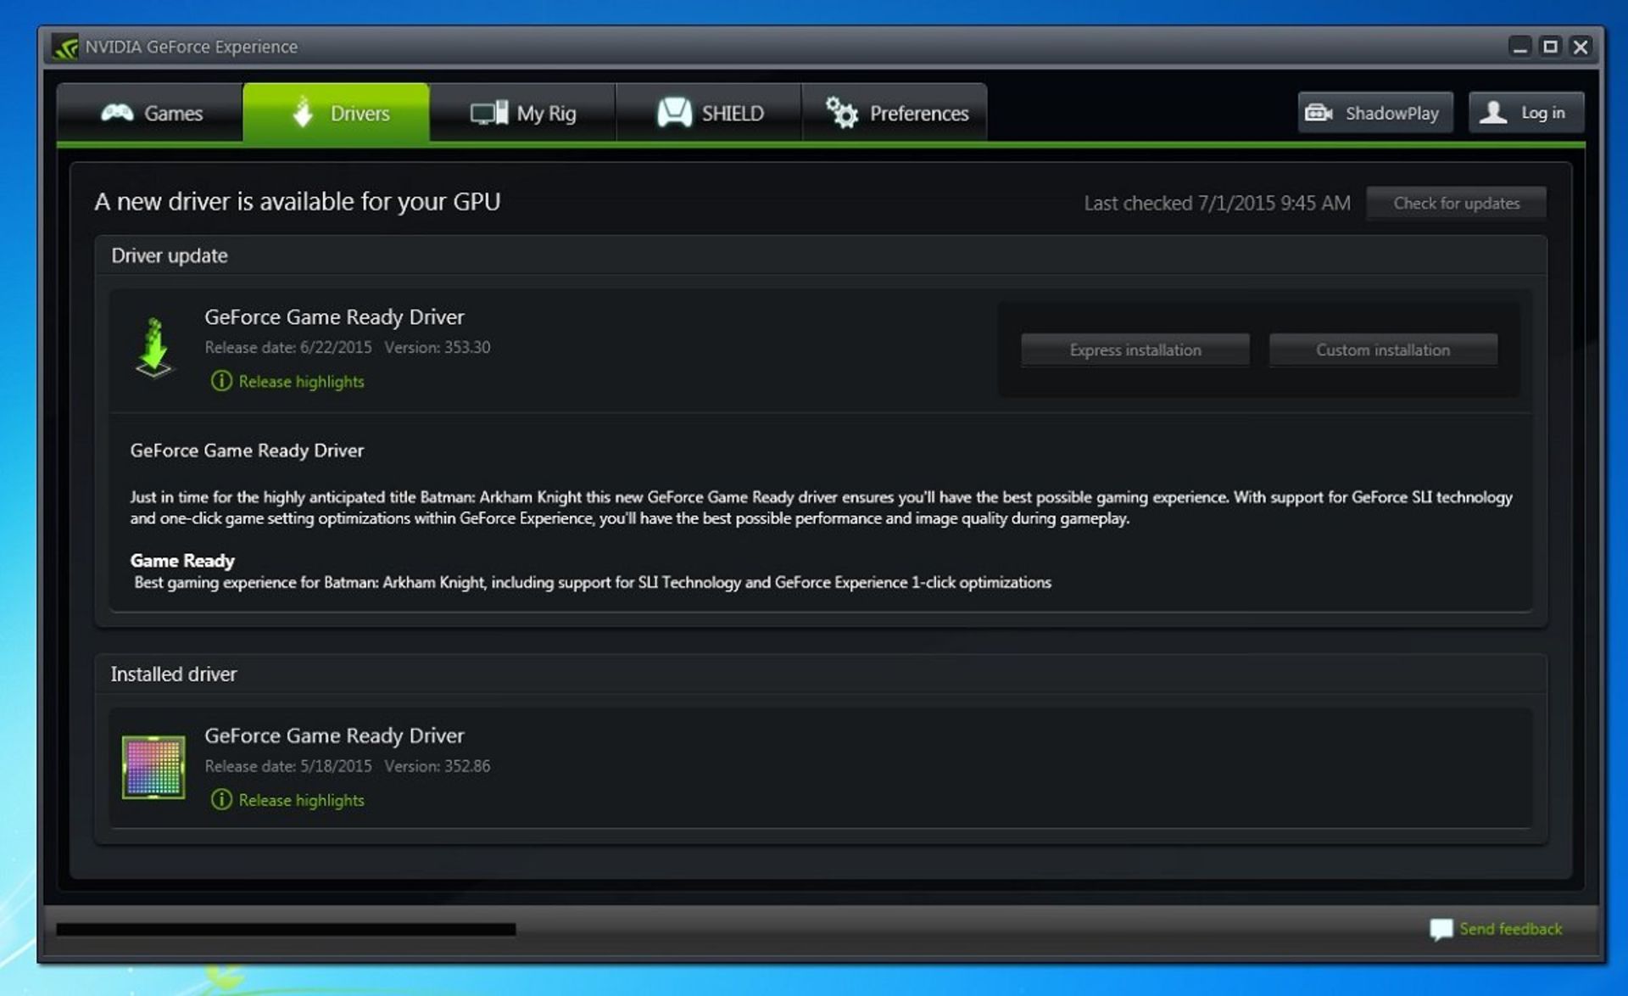Click the Send feedback speech bubble icon

[x=1441, y=930]
